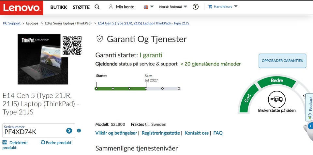Click the Detektere produkt icon
This screenshot has height=155, width=313.
coord(5,142)
